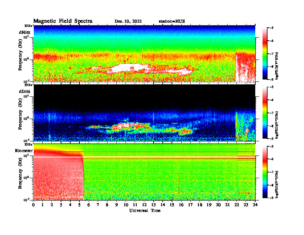Viewport: 304px width, 235px height.
Task: Click hour 7 on Universal Time axis
Action: [98, 205]
